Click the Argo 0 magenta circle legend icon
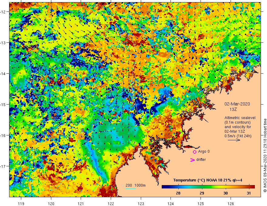 (194, 152)
